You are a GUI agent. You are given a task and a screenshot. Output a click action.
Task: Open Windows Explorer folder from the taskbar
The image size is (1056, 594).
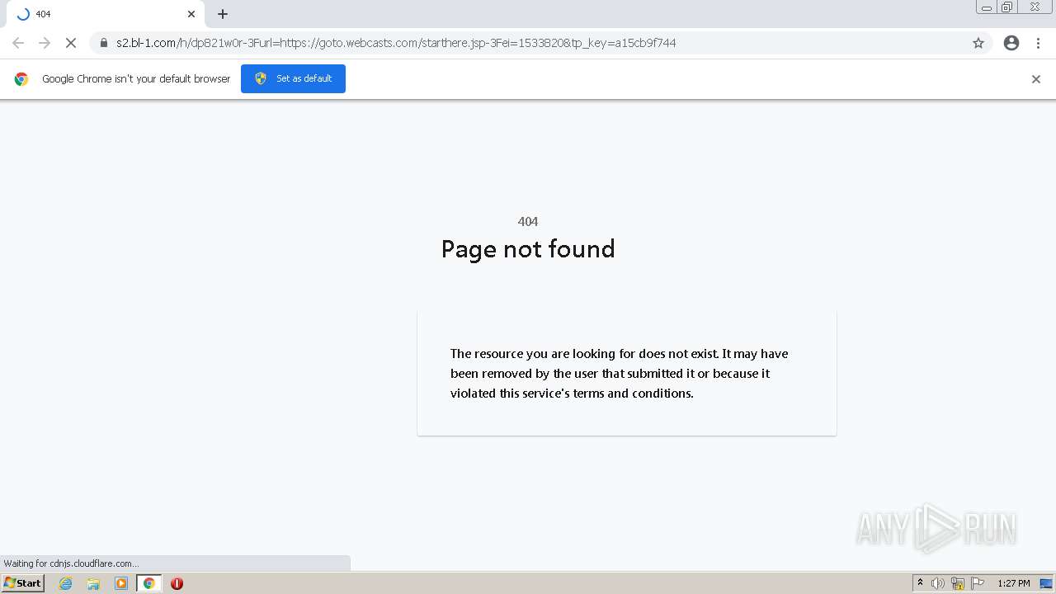[x=93, y=583]
